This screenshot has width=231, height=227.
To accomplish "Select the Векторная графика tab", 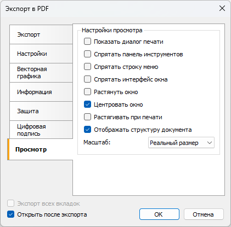I will click(41, 73).
